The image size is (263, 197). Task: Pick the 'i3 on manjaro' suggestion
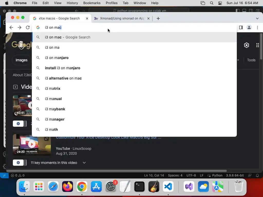(x=134, y=58)
